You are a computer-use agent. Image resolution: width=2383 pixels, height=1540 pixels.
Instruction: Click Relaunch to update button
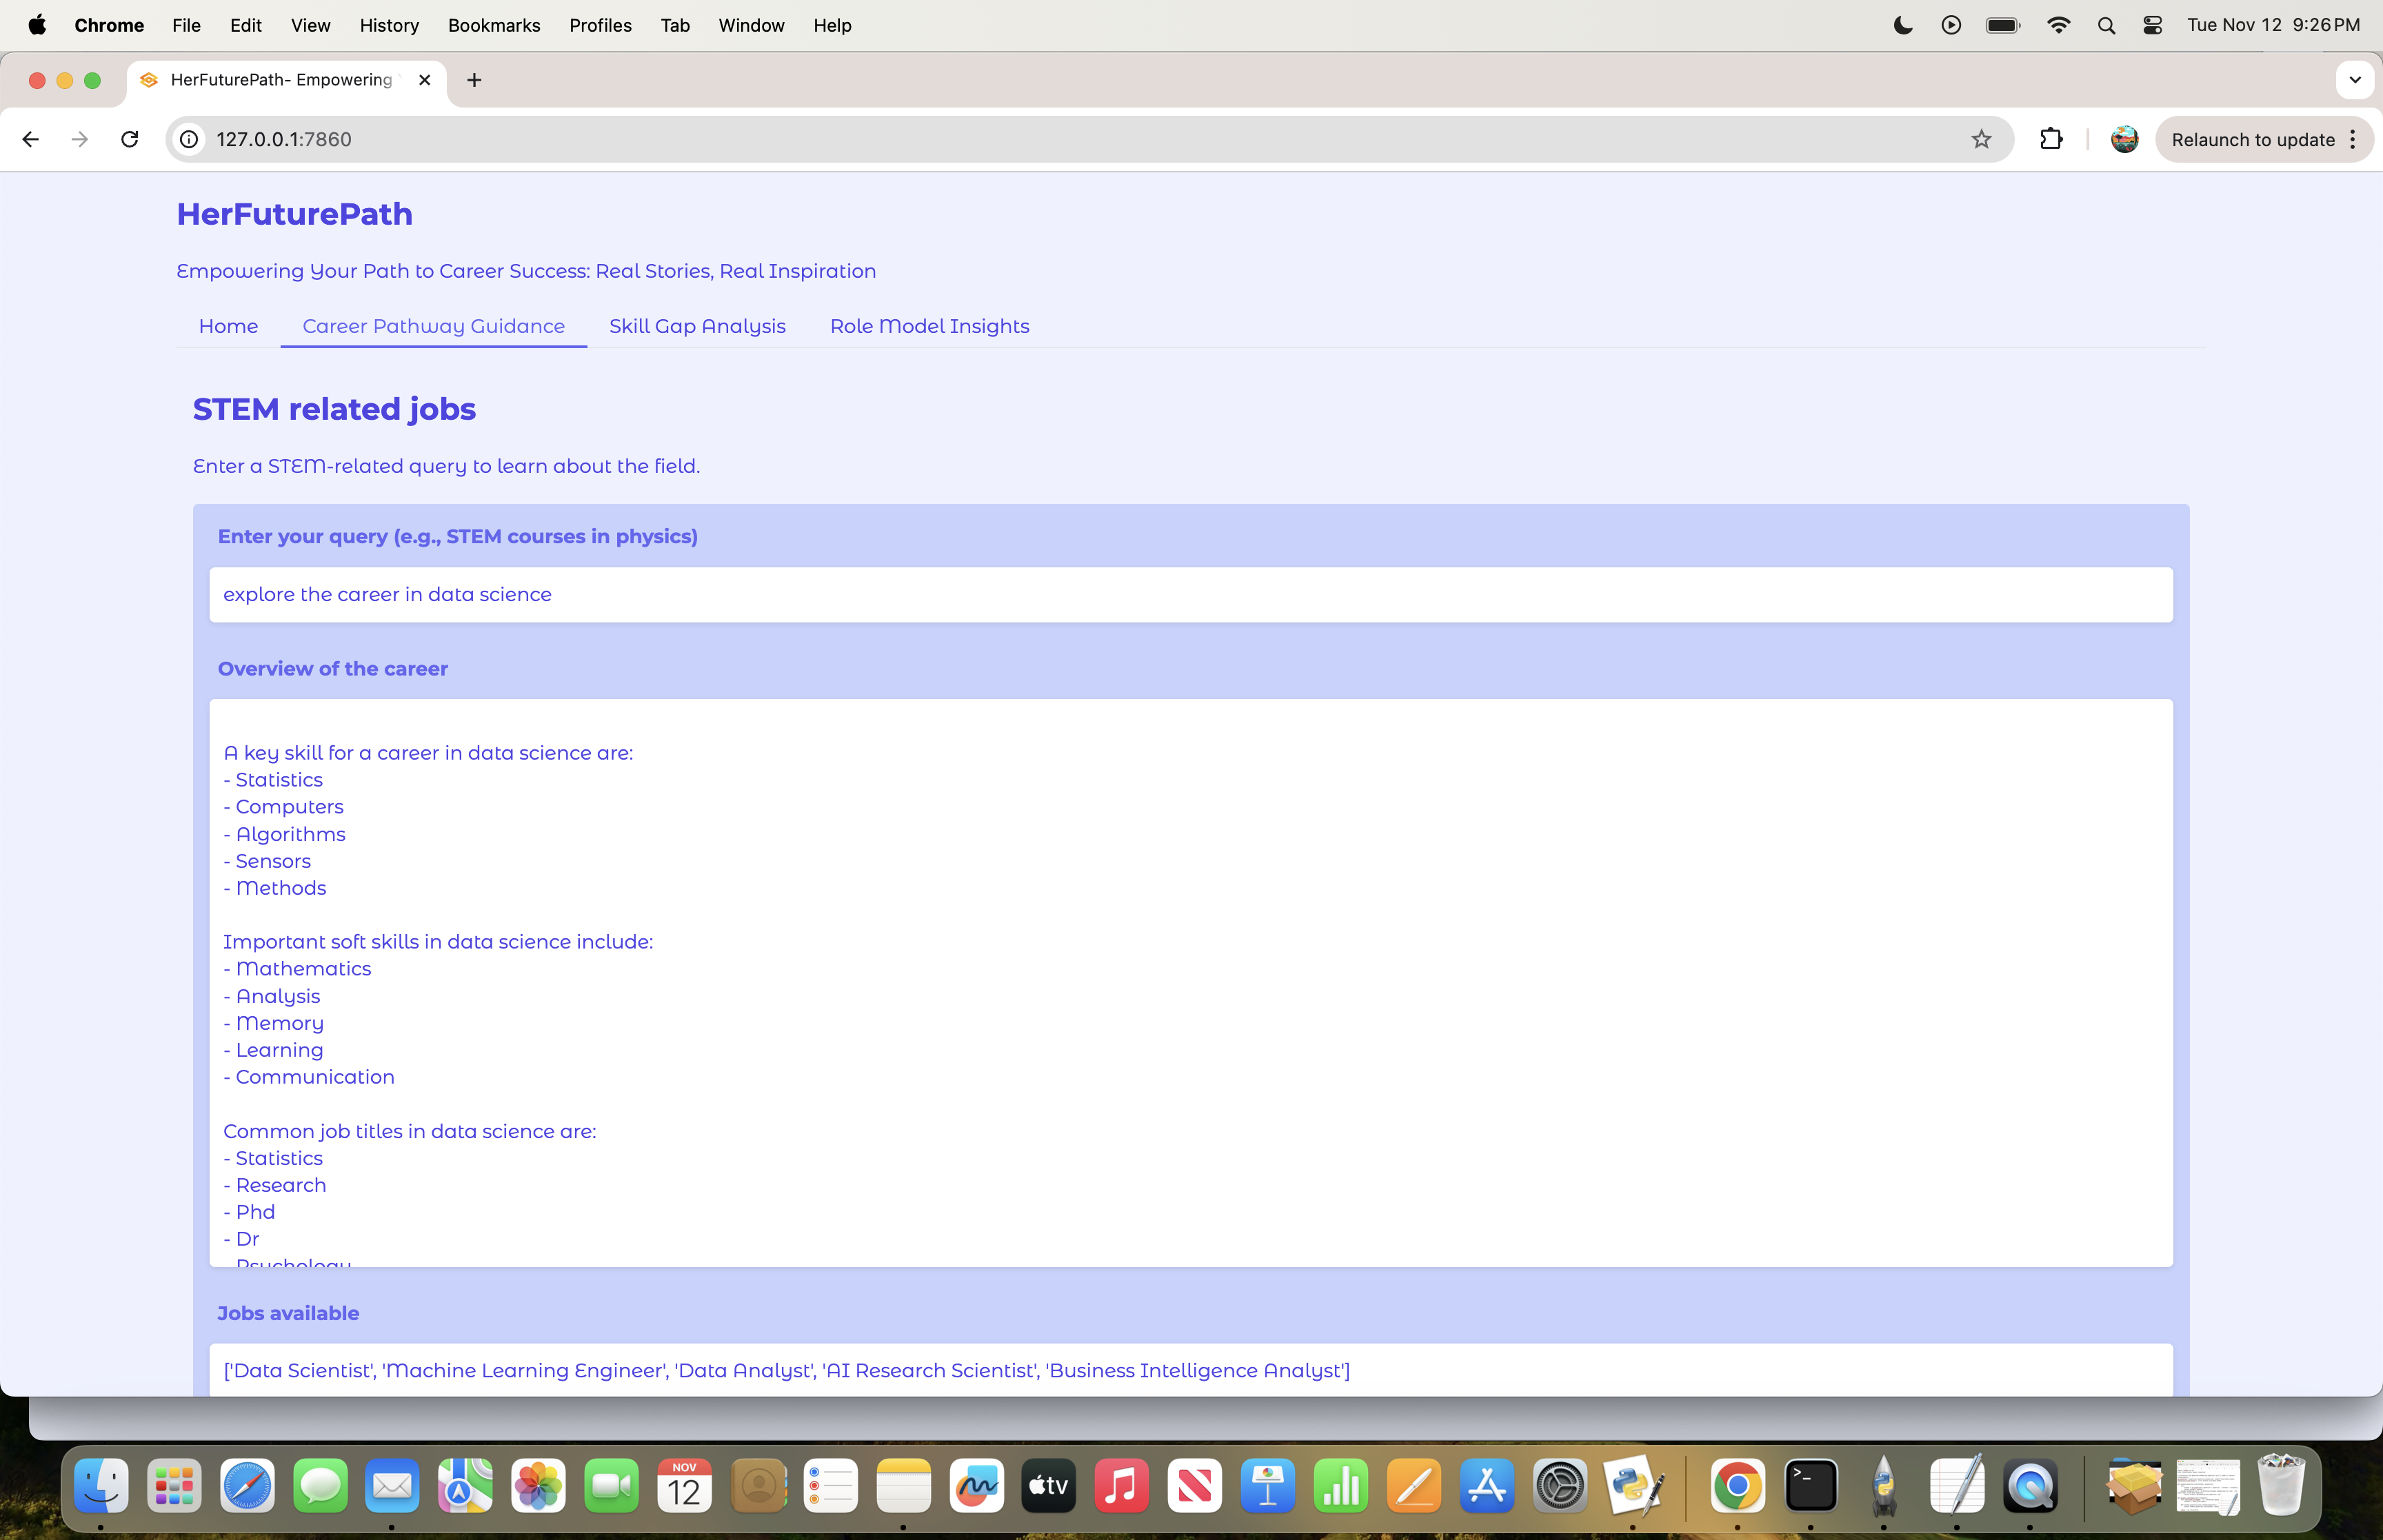tap(2252, 139)
